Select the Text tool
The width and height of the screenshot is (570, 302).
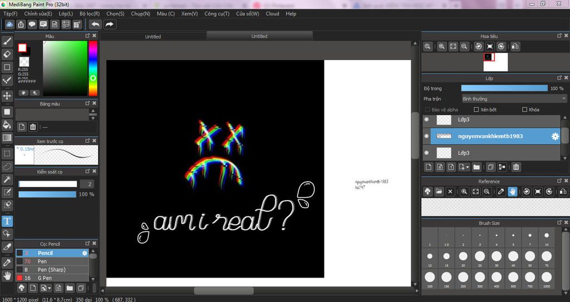(x=7, y=221)
